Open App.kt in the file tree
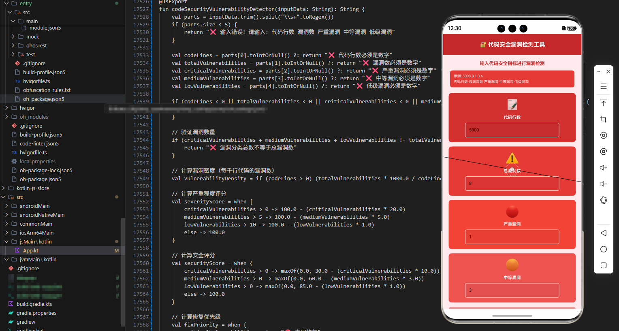619x331 pixels. [x=62, y=250]
